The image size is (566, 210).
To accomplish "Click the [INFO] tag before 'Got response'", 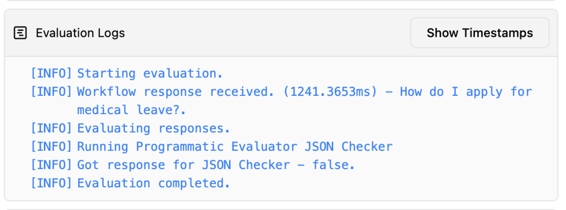I will (x=51, y=165).
